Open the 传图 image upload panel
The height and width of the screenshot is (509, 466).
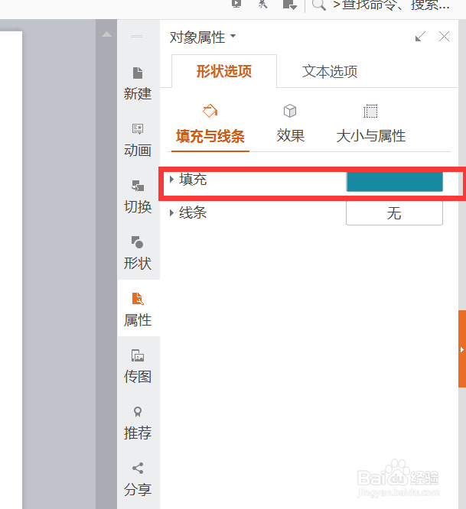138,366
